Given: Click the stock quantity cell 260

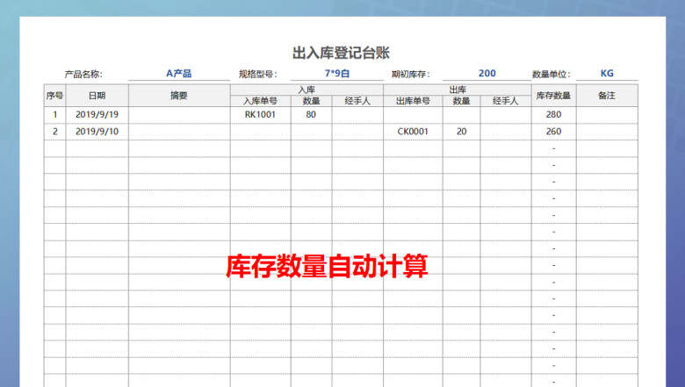Looking at the screenshot, I should coord(553,132).
